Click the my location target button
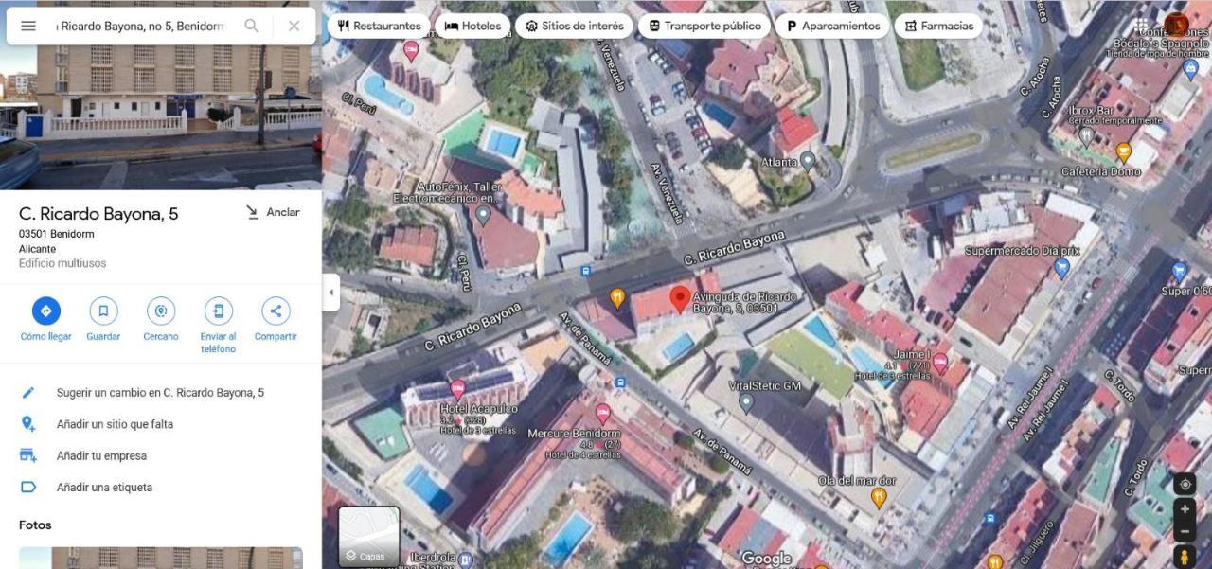The image size is (1212, 569). (x=1185, y=485)
